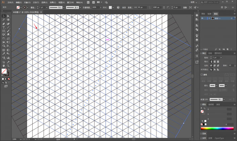Close the untitled-1 document tab
Screen dimensions: 237x141
click(x=41, y=12)
